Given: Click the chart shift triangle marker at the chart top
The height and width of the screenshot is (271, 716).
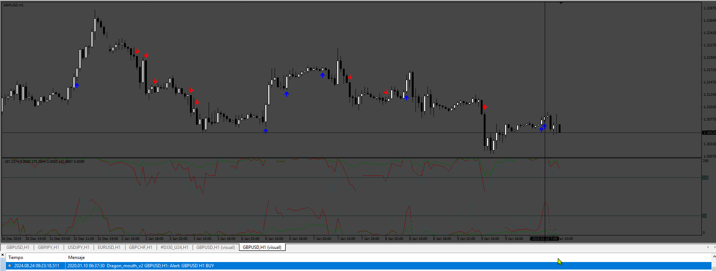Looking at the screenshot, I should [x=561, y=3].
